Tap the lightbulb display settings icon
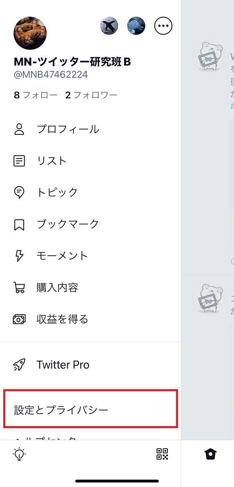Image resolution: width=234 pixels, height=487 pixels. pyautogui.click(x=19, y=454)
